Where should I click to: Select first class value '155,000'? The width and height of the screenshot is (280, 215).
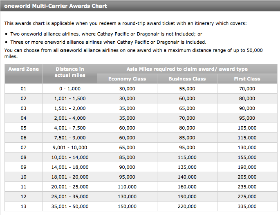247,157
